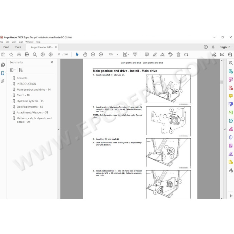Close the Bookmarks panel
Viewport: 234px width, 234px height.
click(x=52, y=62)
